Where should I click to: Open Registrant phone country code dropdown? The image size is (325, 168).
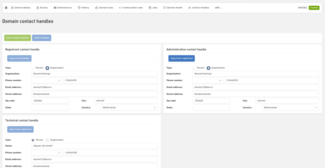(x=47, y=80)
